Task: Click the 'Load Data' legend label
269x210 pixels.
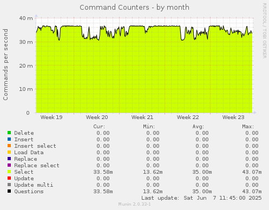Action: point(29,153)
